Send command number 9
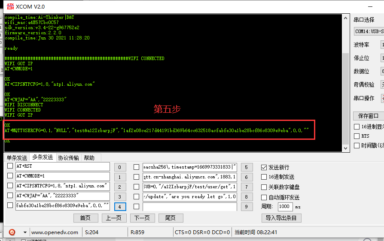Image resolution: width=384 pixels, height=241 pixels. click(x=247, y=207)
